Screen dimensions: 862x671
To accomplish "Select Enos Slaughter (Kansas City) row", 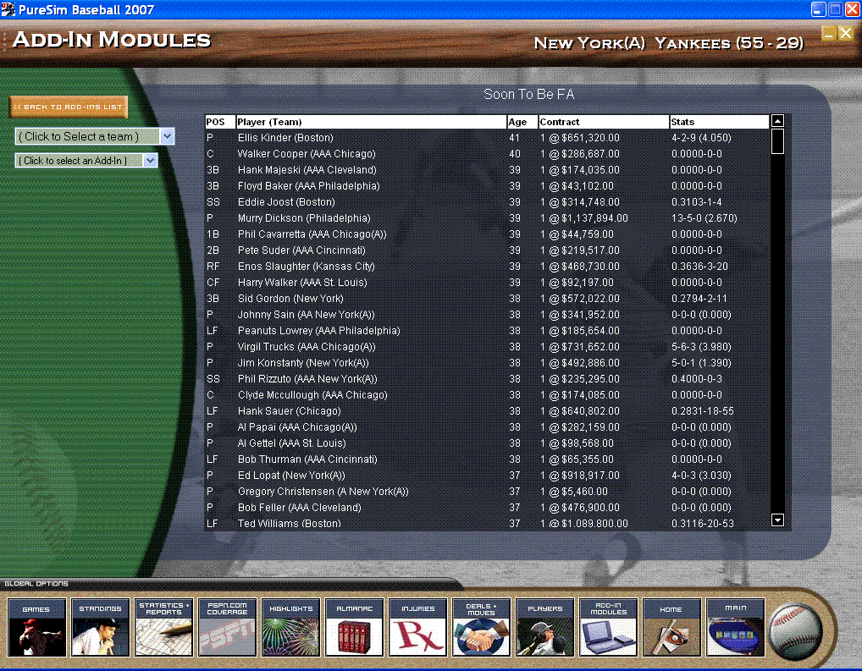I will tap(487, 267).
